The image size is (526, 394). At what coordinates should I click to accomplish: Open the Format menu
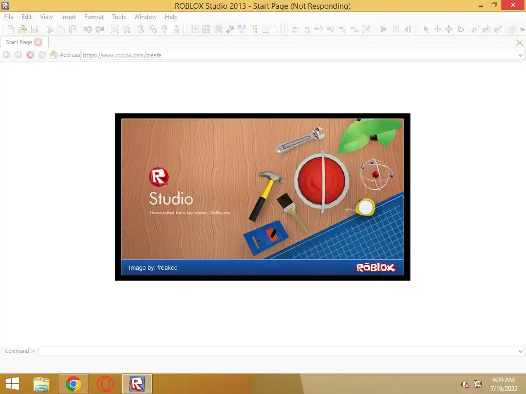coord(94,17)
